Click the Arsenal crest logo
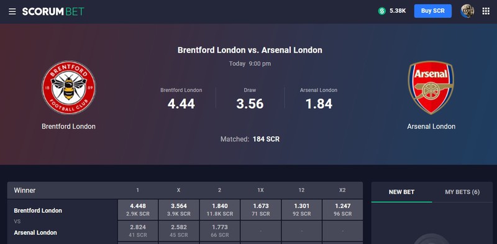The image size is (497, 244). (x=431, y=88)
